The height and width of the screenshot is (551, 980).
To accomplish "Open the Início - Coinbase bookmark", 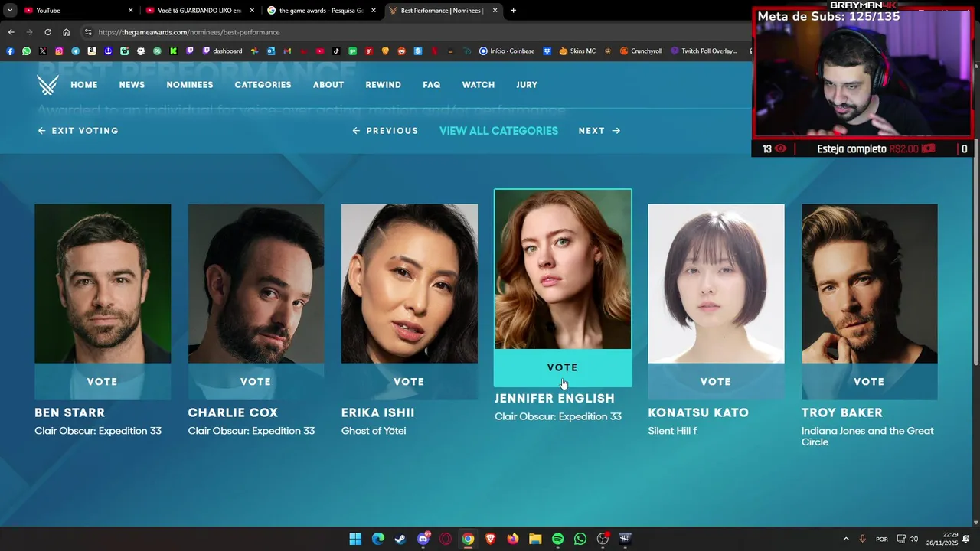I will pyautogui.click(x=507, y=51).
